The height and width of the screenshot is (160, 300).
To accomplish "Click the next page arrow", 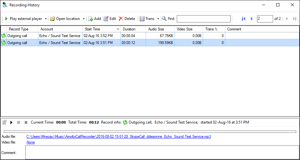I will [x=287, y=19].
